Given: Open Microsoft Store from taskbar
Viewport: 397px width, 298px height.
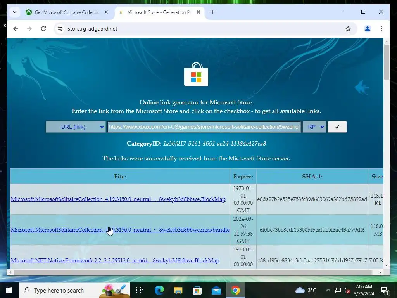Looking at the screenshot, I should pos(197,290).
